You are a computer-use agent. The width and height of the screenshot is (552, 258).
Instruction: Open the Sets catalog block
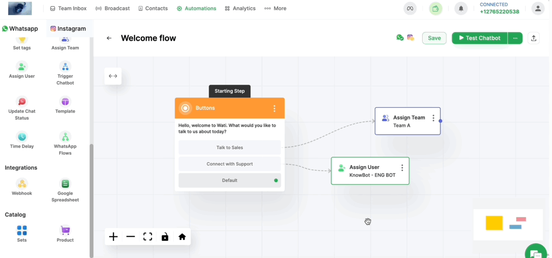(x=22, y=234)
